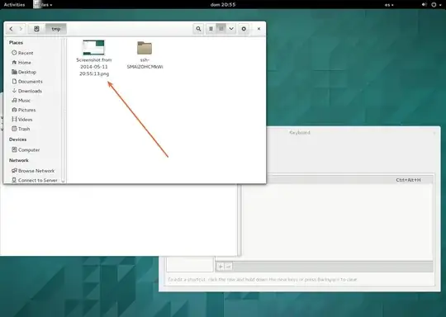Open the Activities overview

[14, 5]
